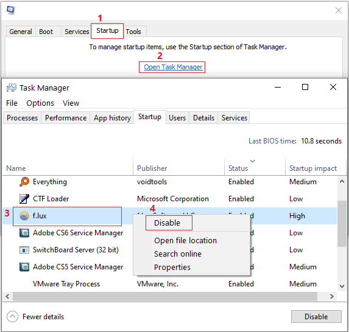Click the voidtools publisher cell

coord(152,182)
